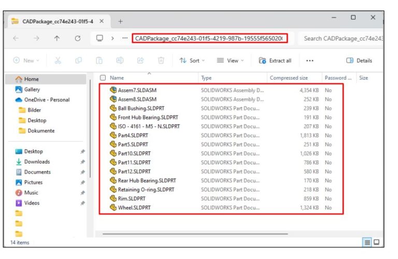Image resolution: width=398 pixels, height=259 pixels.
Task: Open the Details pane
Action: 359,61
